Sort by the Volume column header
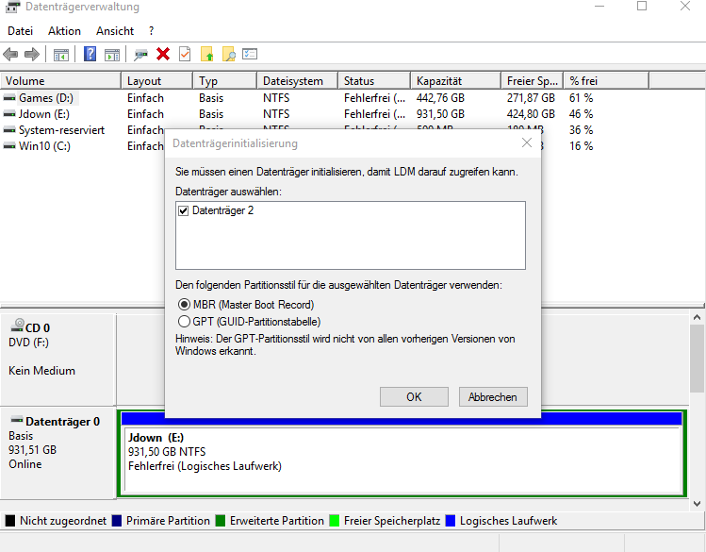The height and width of the screenshot is (552, 706). [x=60, y=81]
